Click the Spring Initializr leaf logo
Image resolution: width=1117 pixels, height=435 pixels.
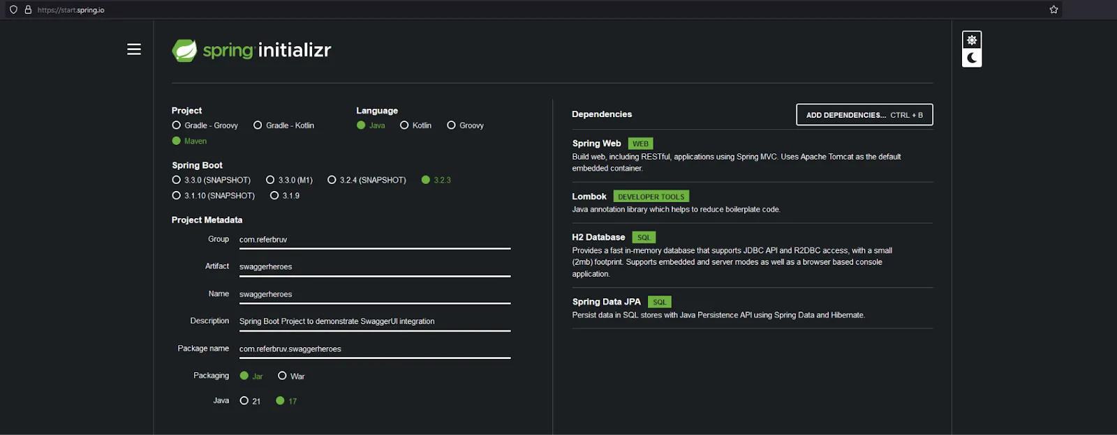coord(184,50)
